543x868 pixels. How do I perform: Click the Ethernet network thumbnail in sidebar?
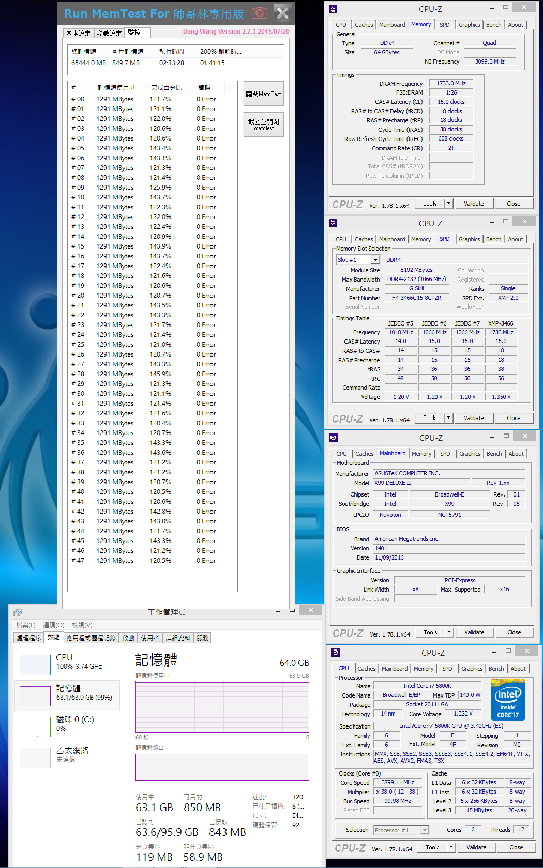pyautogui.click(x=35, y=757)
